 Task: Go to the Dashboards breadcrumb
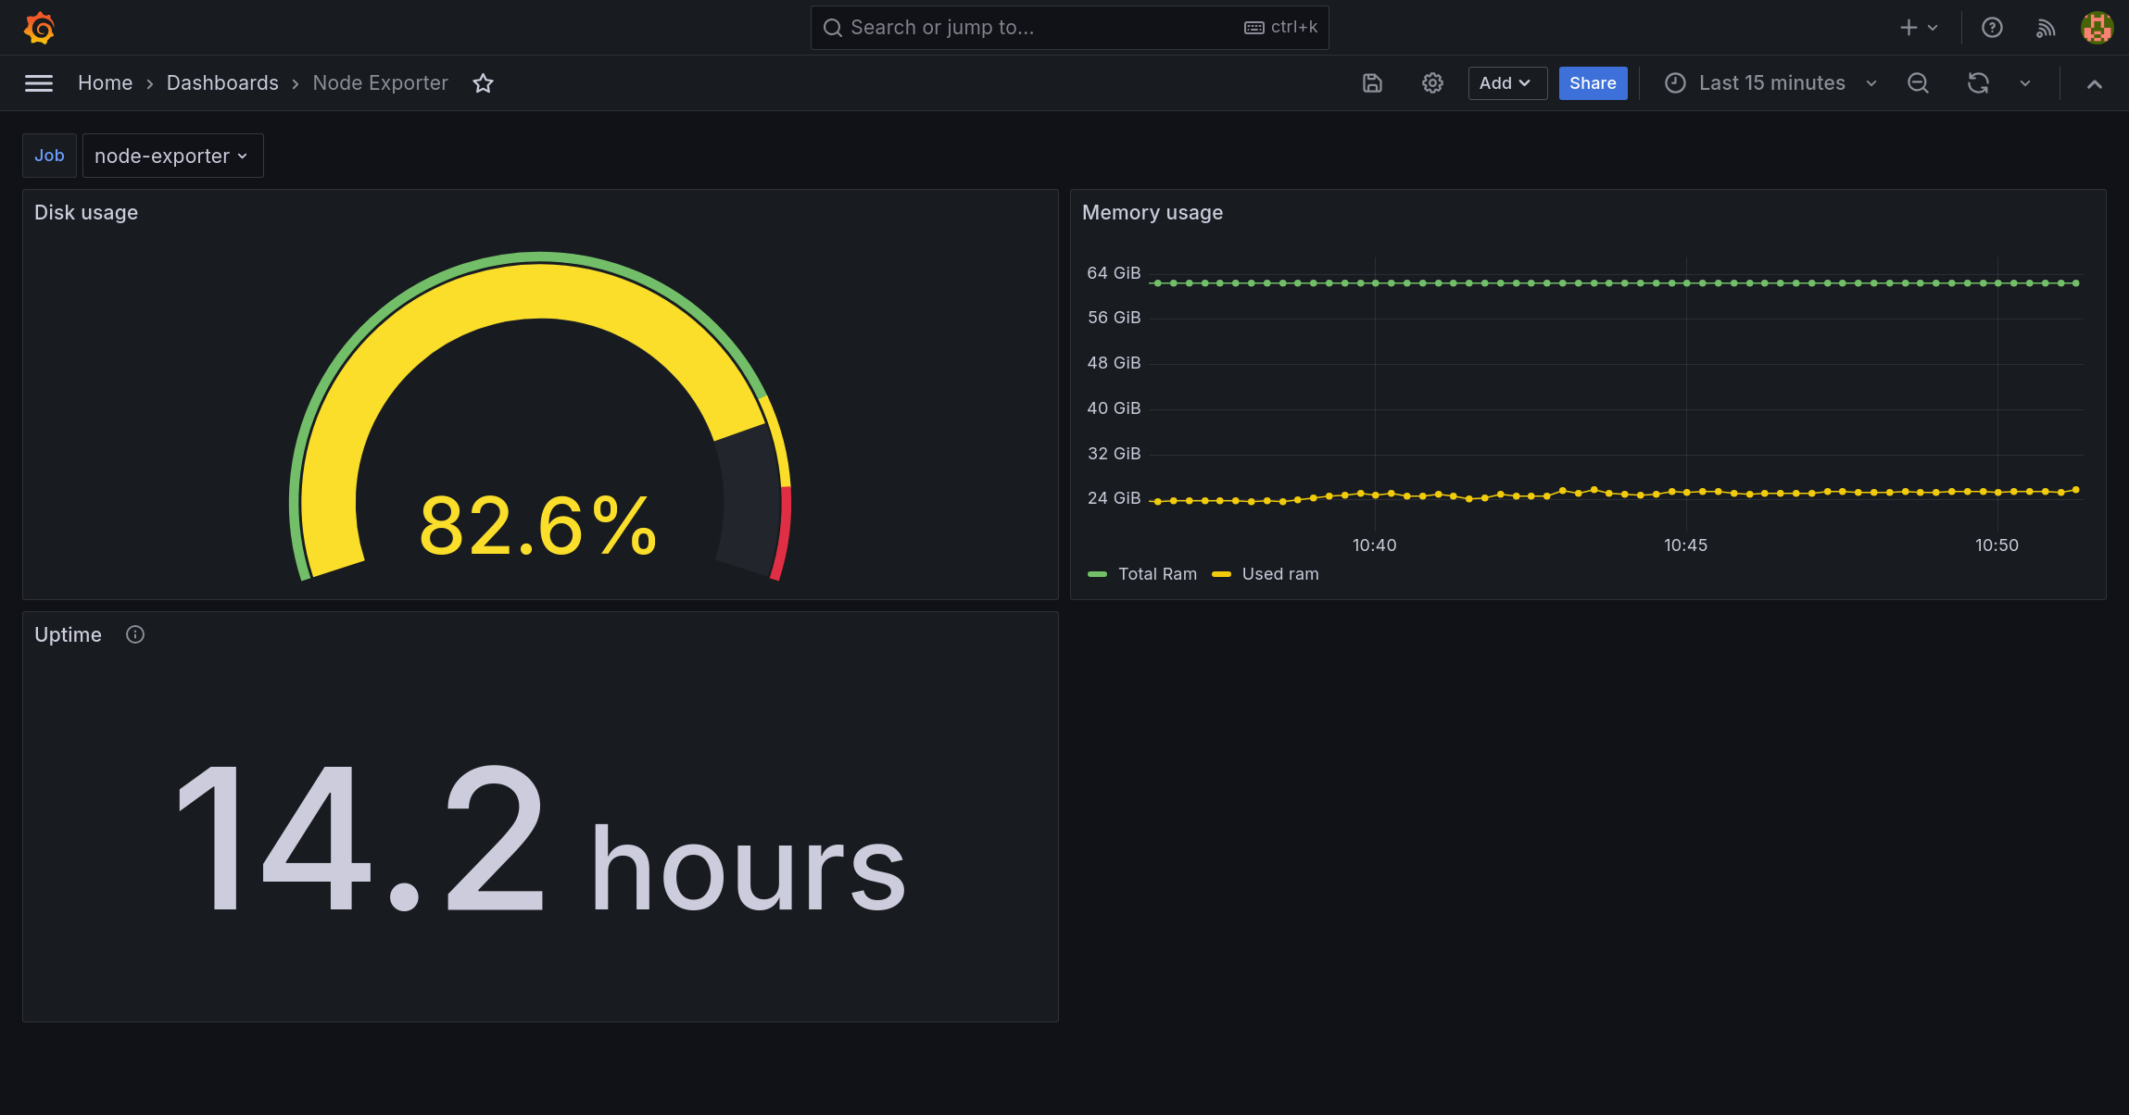[222, 83]
